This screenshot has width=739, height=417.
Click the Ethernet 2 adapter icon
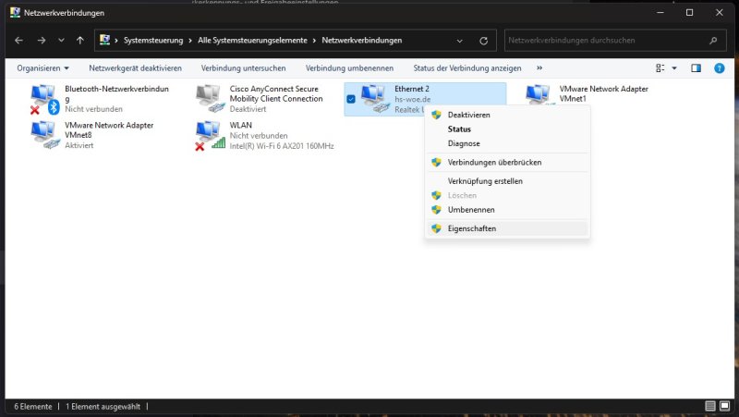click(x=375, y=99)
